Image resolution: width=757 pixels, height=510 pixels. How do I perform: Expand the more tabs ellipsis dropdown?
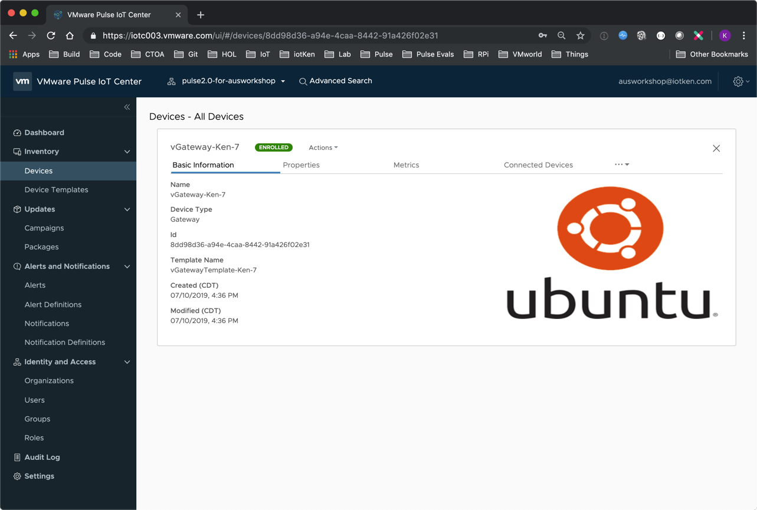click(621, 164)
